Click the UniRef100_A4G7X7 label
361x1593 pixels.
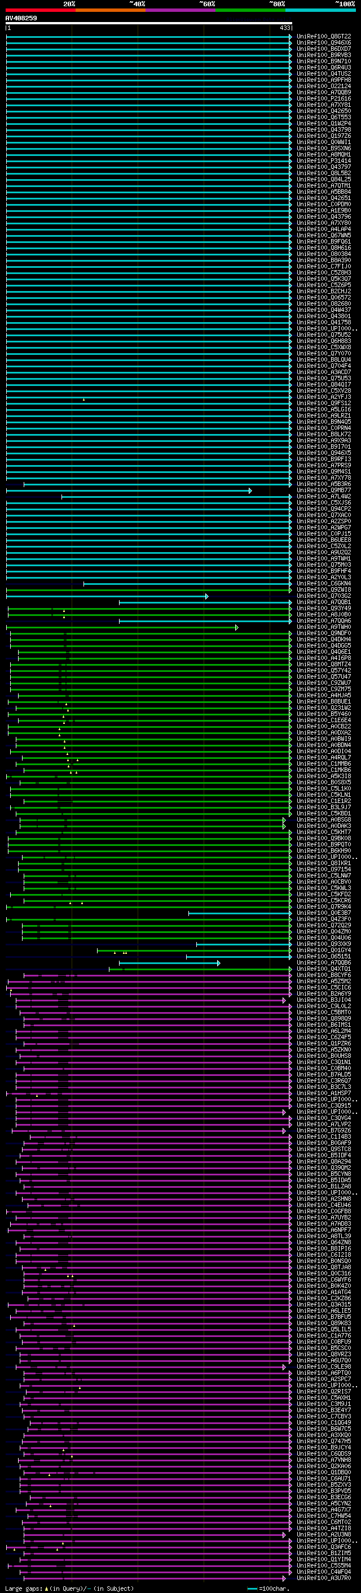pos(324,1510)
